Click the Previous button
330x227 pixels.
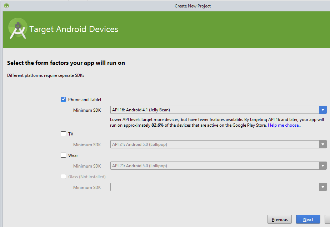pos(280,220)
